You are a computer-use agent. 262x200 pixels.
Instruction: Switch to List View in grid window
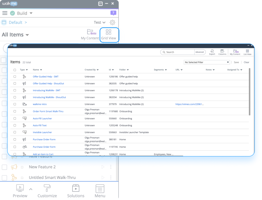[x=247, y=52]
